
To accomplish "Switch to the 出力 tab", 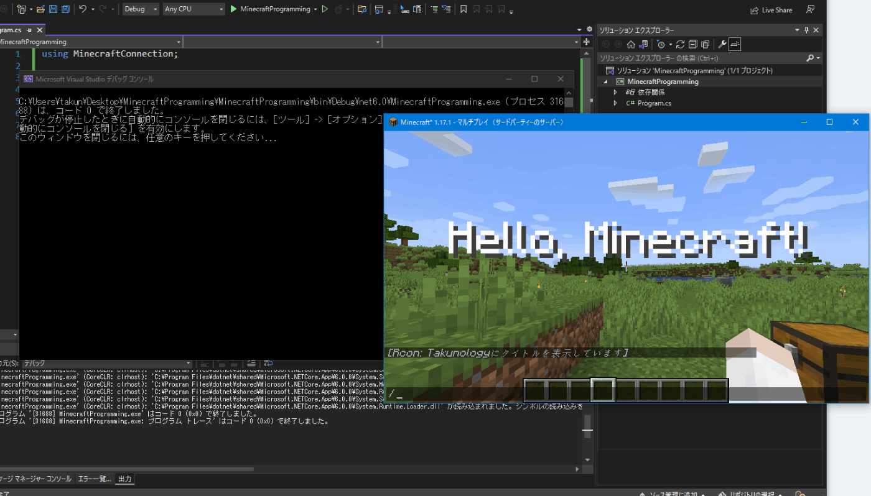I will tap(125, 479).
